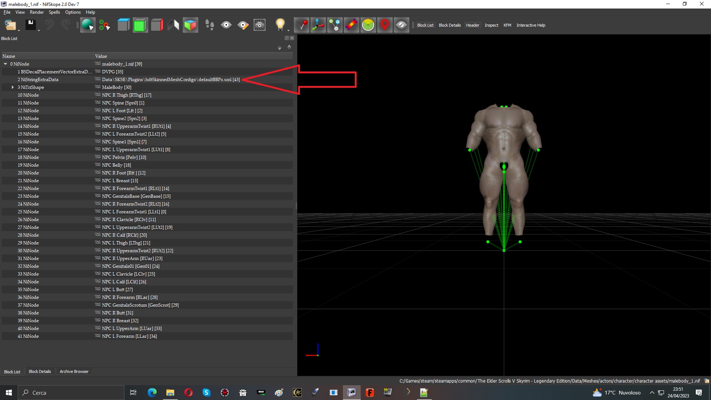Screen dimensions: 711x400
Task: Click the KFM toolbar button
Action: point(507,25)
